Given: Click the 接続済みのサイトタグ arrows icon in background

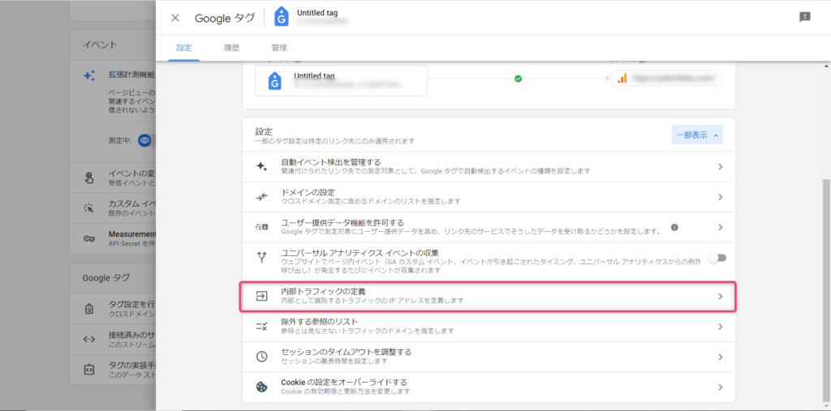Looking at the screenshot, I should pyautogui.click(x=89, y=339).
